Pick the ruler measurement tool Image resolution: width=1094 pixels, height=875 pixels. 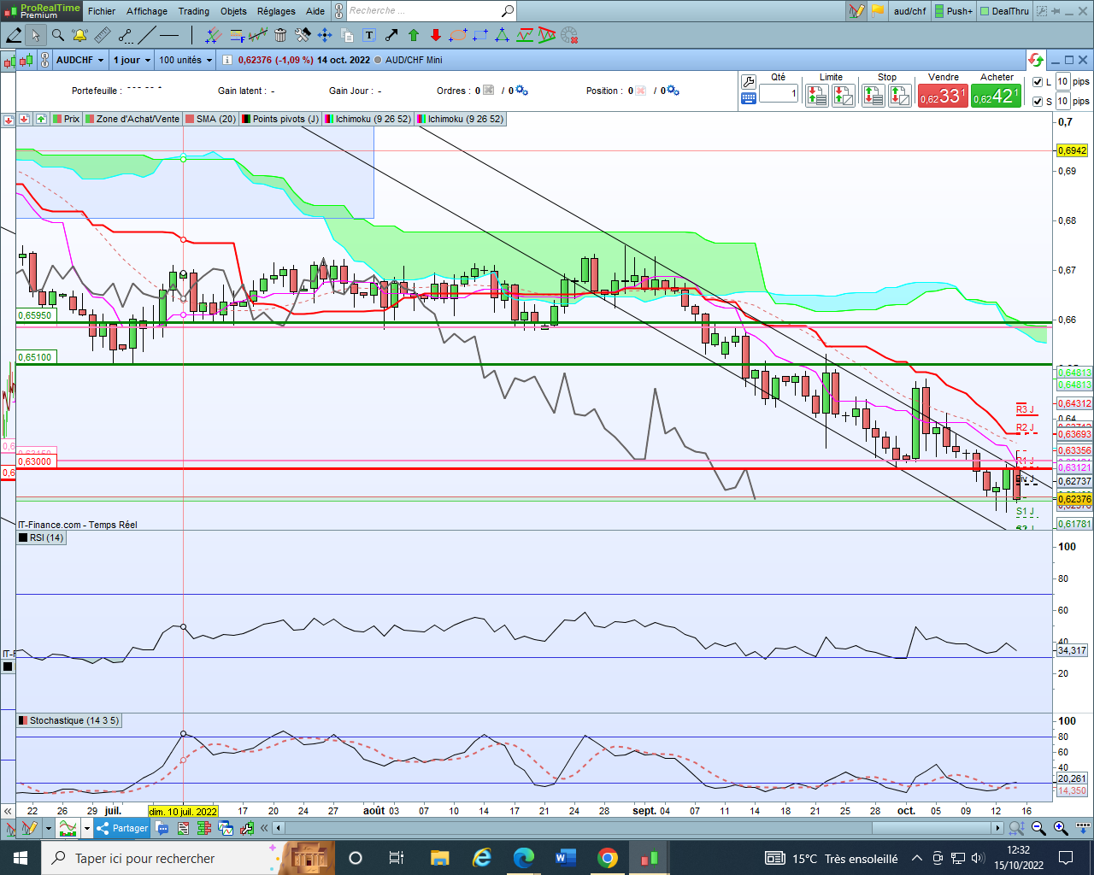[x=103, y=35]
